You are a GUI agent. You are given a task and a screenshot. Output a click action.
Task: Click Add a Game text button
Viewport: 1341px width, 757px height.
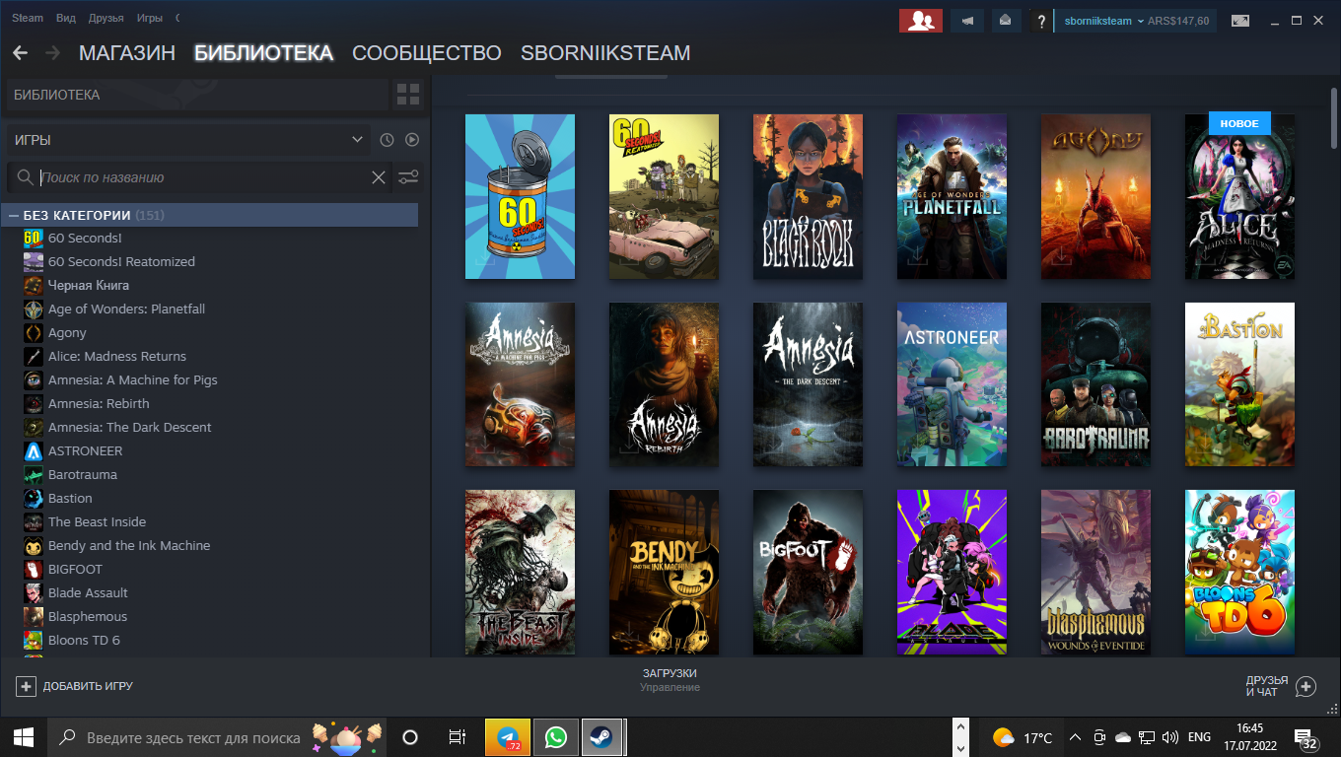click(x=88, y=686)
